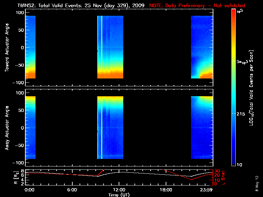The height and width of the screenshot is (197, 263).
Task: Click the '215' label on the color scale
Action: pyautogui.click(x=241, y=113)
